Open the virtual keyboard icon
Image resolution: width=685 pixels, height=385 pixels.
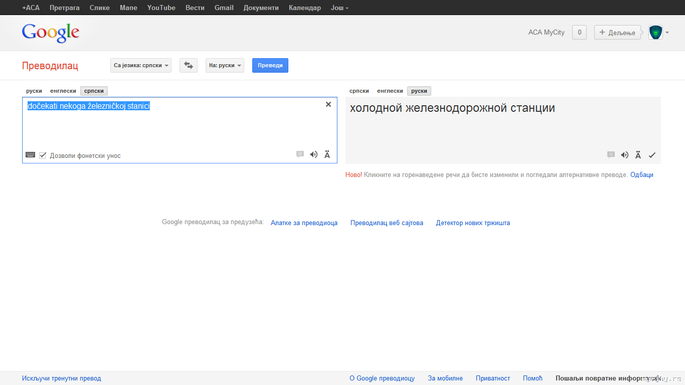(x=30, y=155)
